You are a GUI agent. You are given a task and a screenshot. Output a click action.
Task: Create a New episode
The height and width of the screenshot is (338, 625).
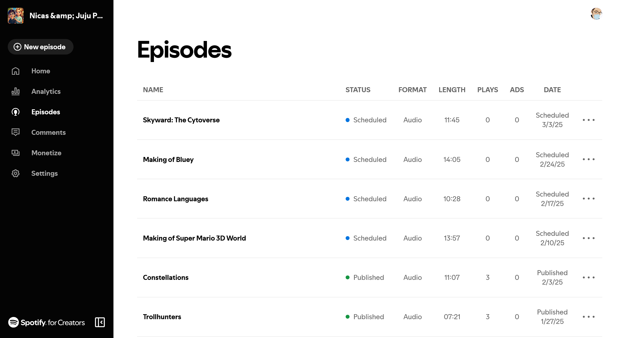tap(41, 47)
